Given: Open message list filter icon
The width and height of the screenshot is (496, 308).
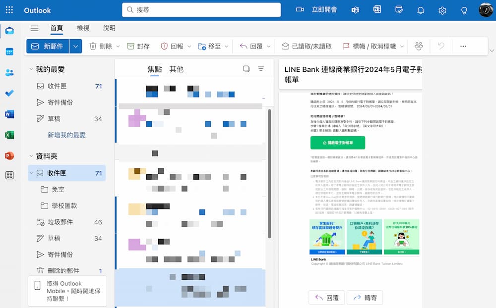Looking at the screenshot, I should tap(261, 68).
